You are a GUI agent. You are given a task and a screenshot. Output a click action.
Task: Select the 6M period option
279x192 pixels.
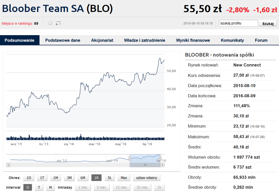coord(83,178)
